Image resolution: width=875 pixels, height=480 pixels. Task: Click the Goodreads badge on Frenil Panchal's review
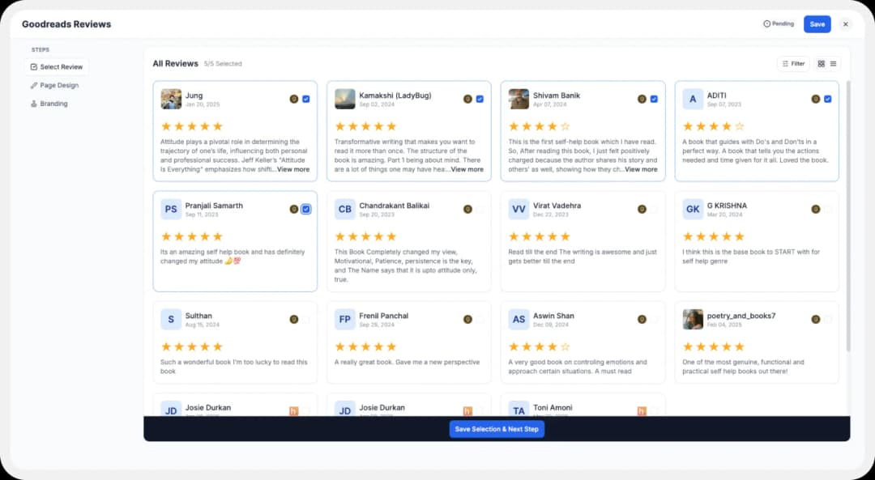pyautogui.click(x=467, y=319)
